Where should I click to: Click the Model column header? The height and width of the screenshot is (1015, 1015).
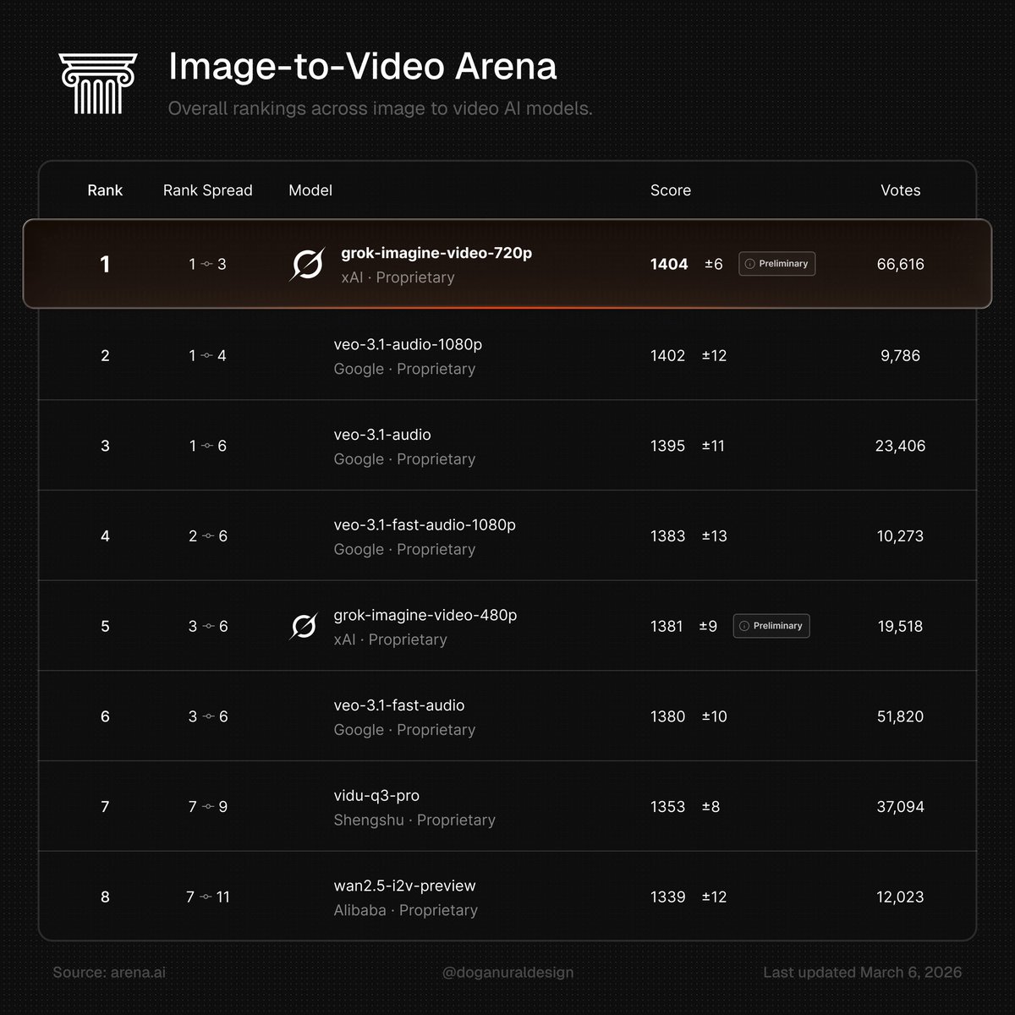pos(310,190)
